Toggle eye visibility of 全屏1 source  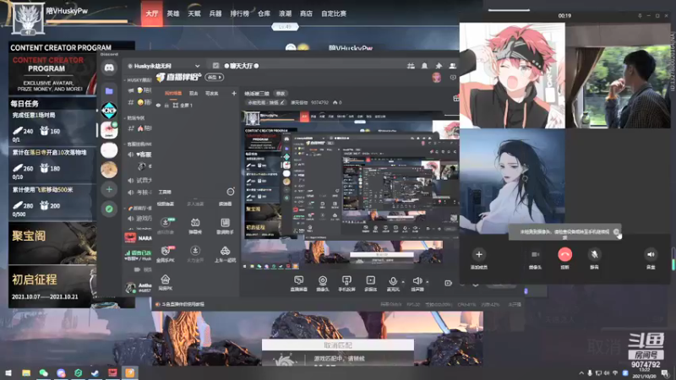(x=158, y=105)
